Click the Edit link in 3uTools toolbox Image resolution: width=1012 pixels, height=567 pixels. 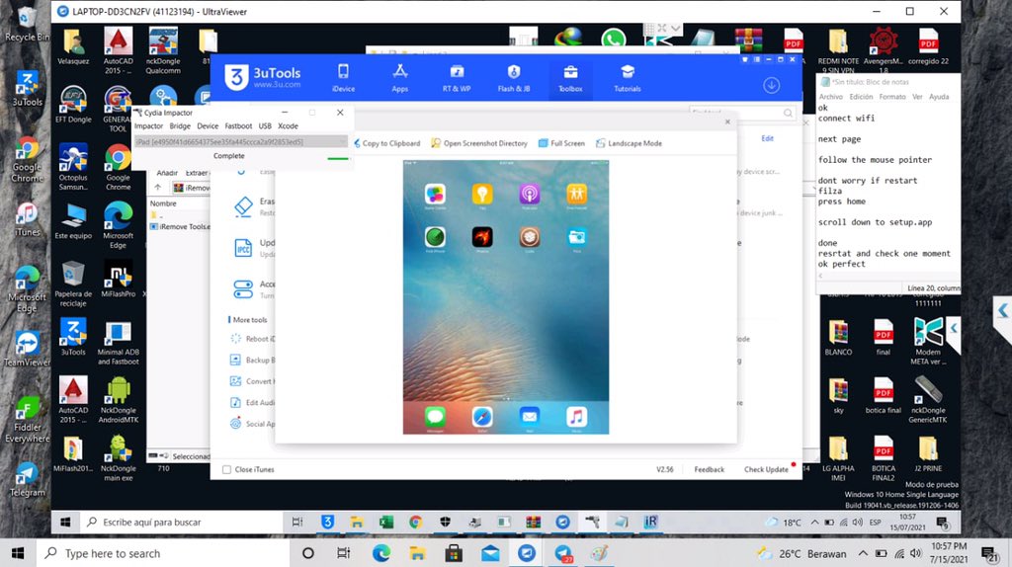[767, 138]
